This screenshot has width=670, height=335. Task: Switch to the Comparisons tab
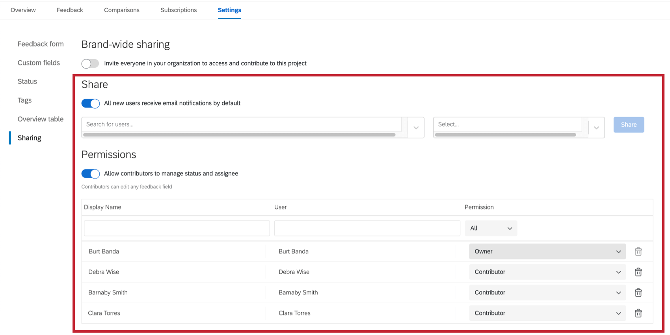[121, 10]
